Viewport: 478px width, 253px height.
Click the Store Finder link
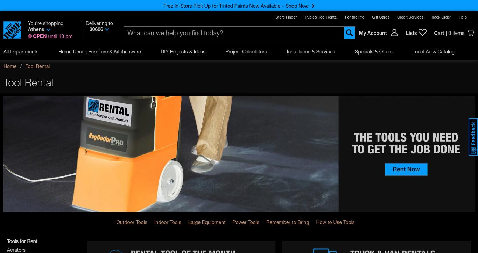pos(286,17)
